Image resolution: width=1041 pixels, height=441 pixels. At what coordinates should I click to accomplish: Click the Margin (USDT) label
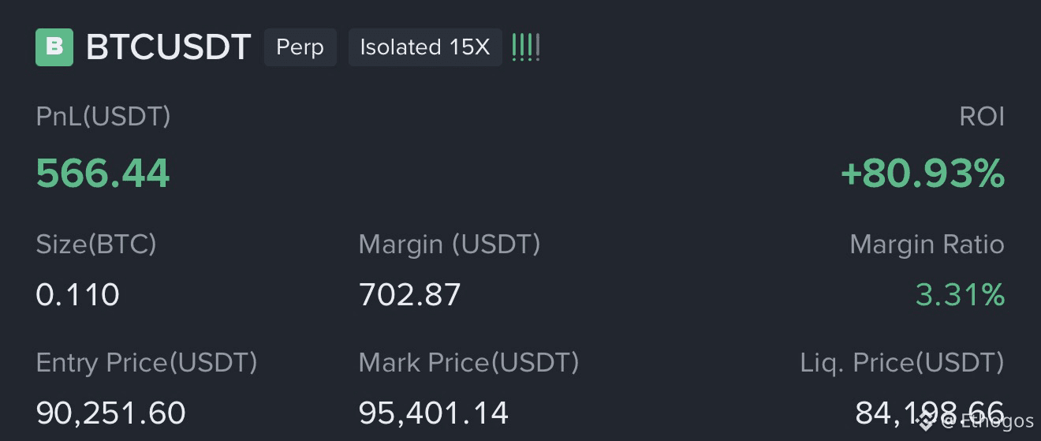tap(450, 245)
